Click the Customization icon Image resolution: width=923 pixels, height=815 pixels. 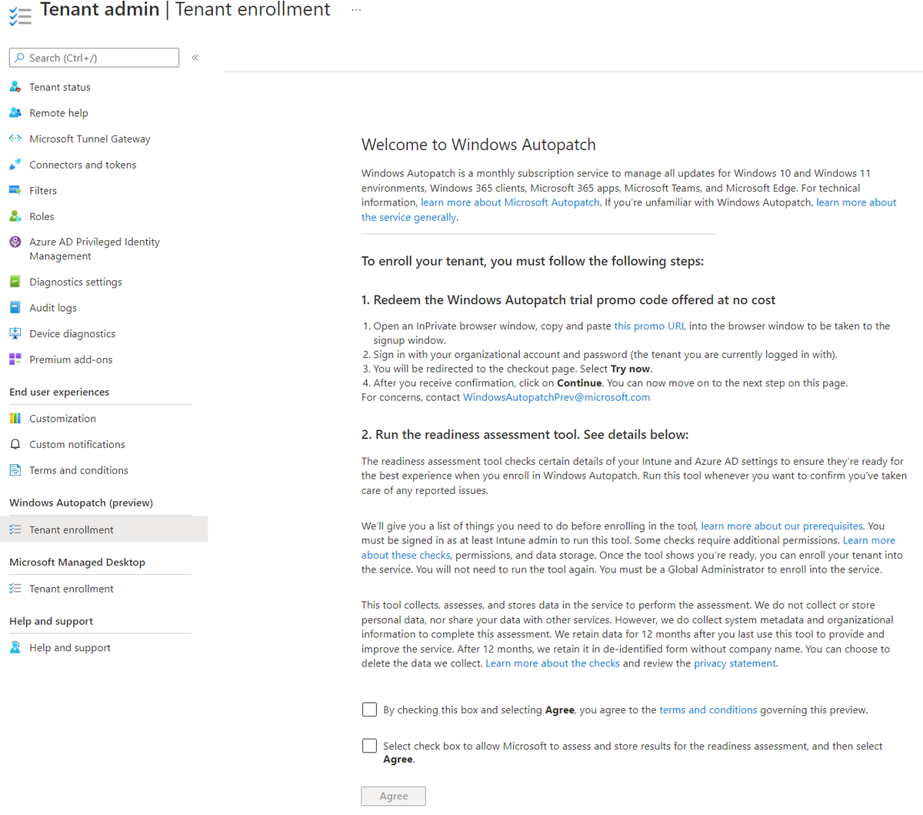15,419
